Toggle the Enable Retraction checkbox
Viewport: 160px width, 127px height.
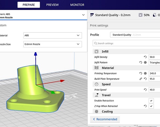coord(151,101)
